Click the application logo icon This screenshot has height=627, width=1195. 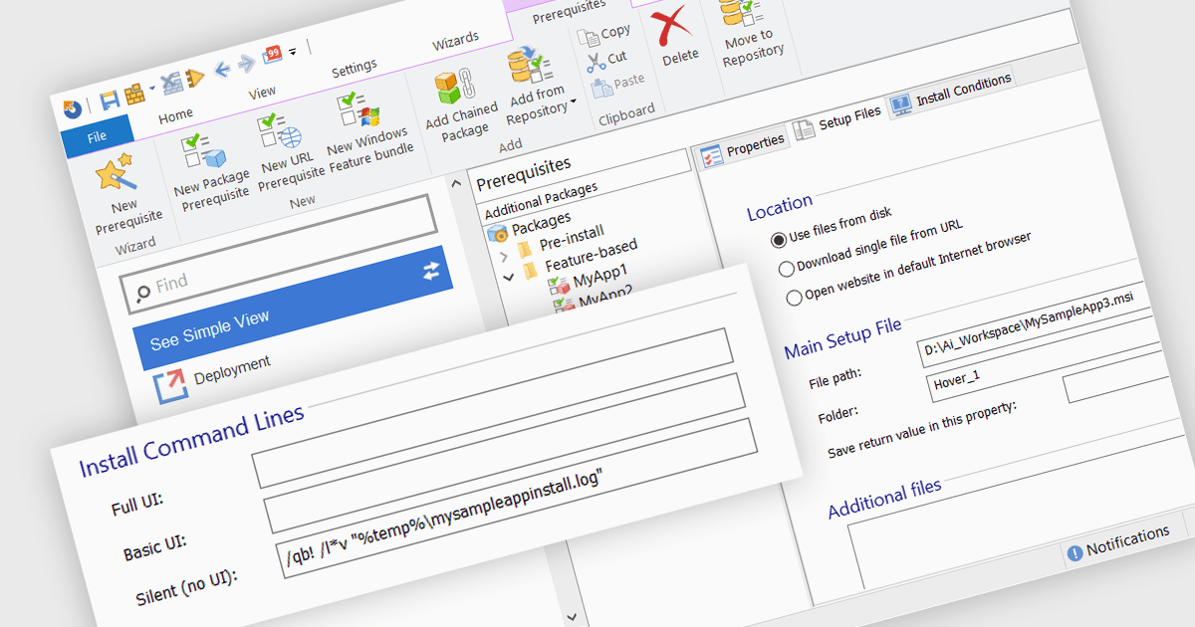72,108
